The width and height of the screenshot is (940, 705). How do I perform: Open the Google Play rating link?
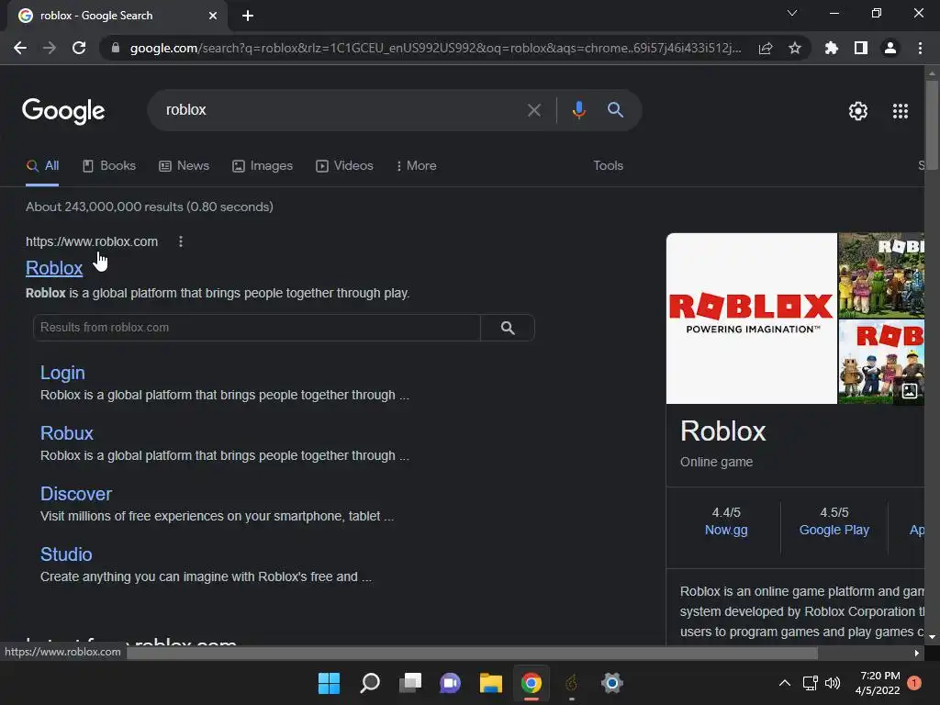pyautogui.click(x=834, y=530)
